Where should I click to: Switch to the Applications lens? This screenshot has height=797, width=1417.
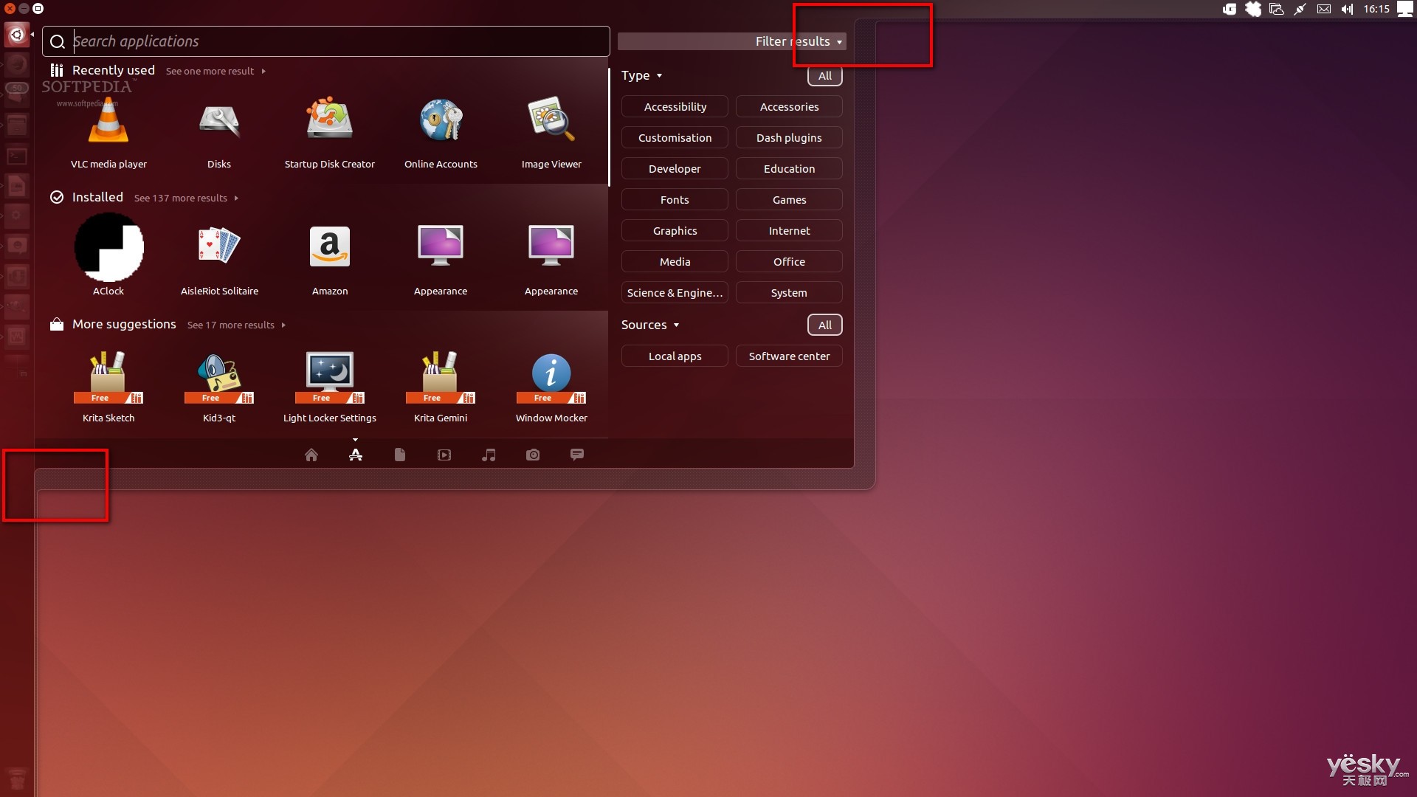click(x=356, y=455)
